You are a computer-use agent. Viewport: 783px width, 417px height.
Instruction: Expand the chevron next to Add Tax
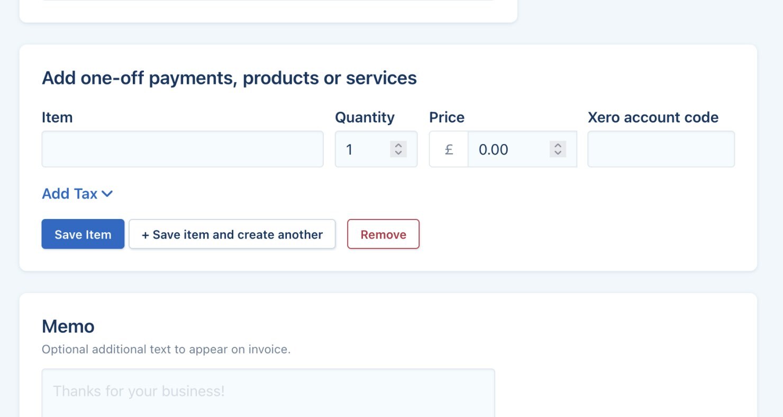tap(107, 194)
